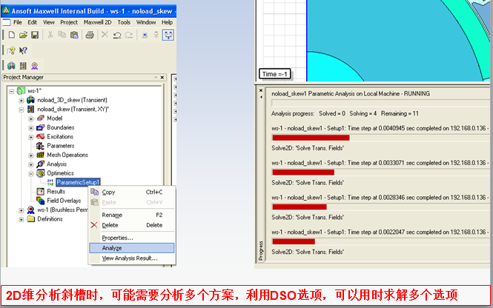Click the help contents question-mark icon

click(11, 50)
